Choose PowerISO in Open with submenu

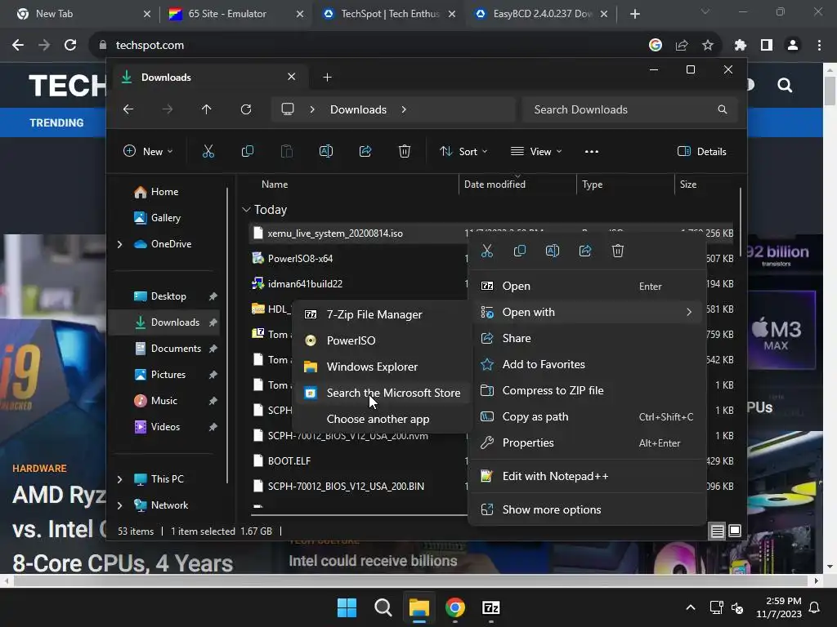381,340
